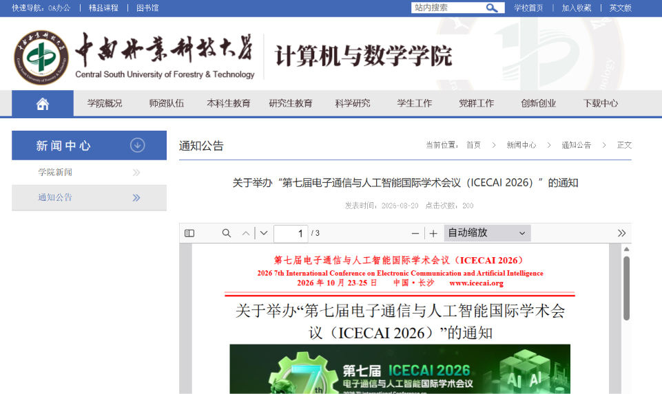Go to next PDF page arrow
662x394 pixels.
click(264, 233)
